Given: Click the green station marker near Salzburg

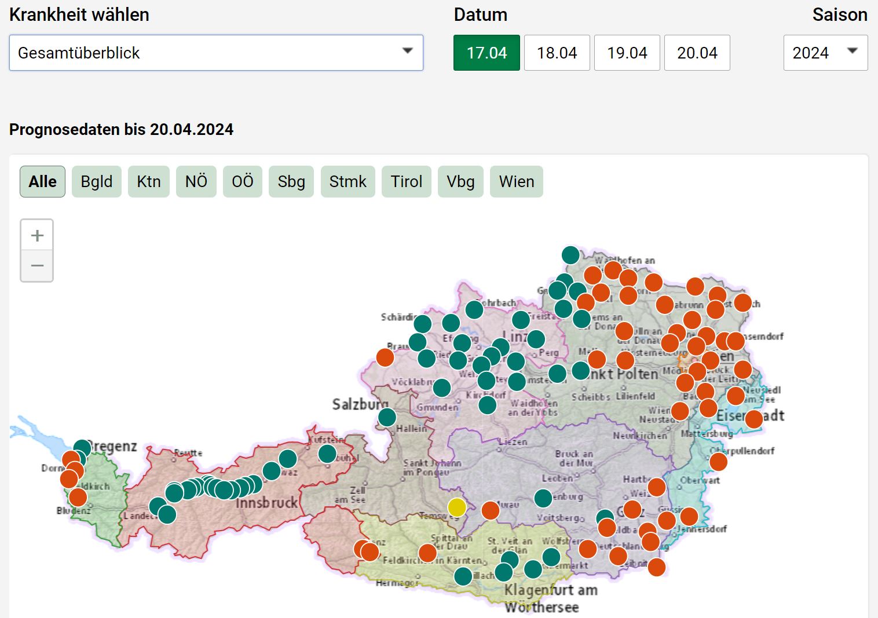Looking at the screenshot, I should click(387, 417).
